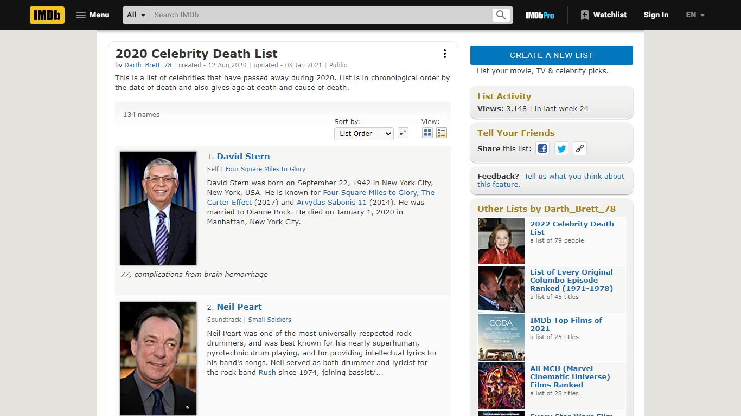Open the IMDb home logo
This screenshot has width=741, height=416.
click(47, 15)
